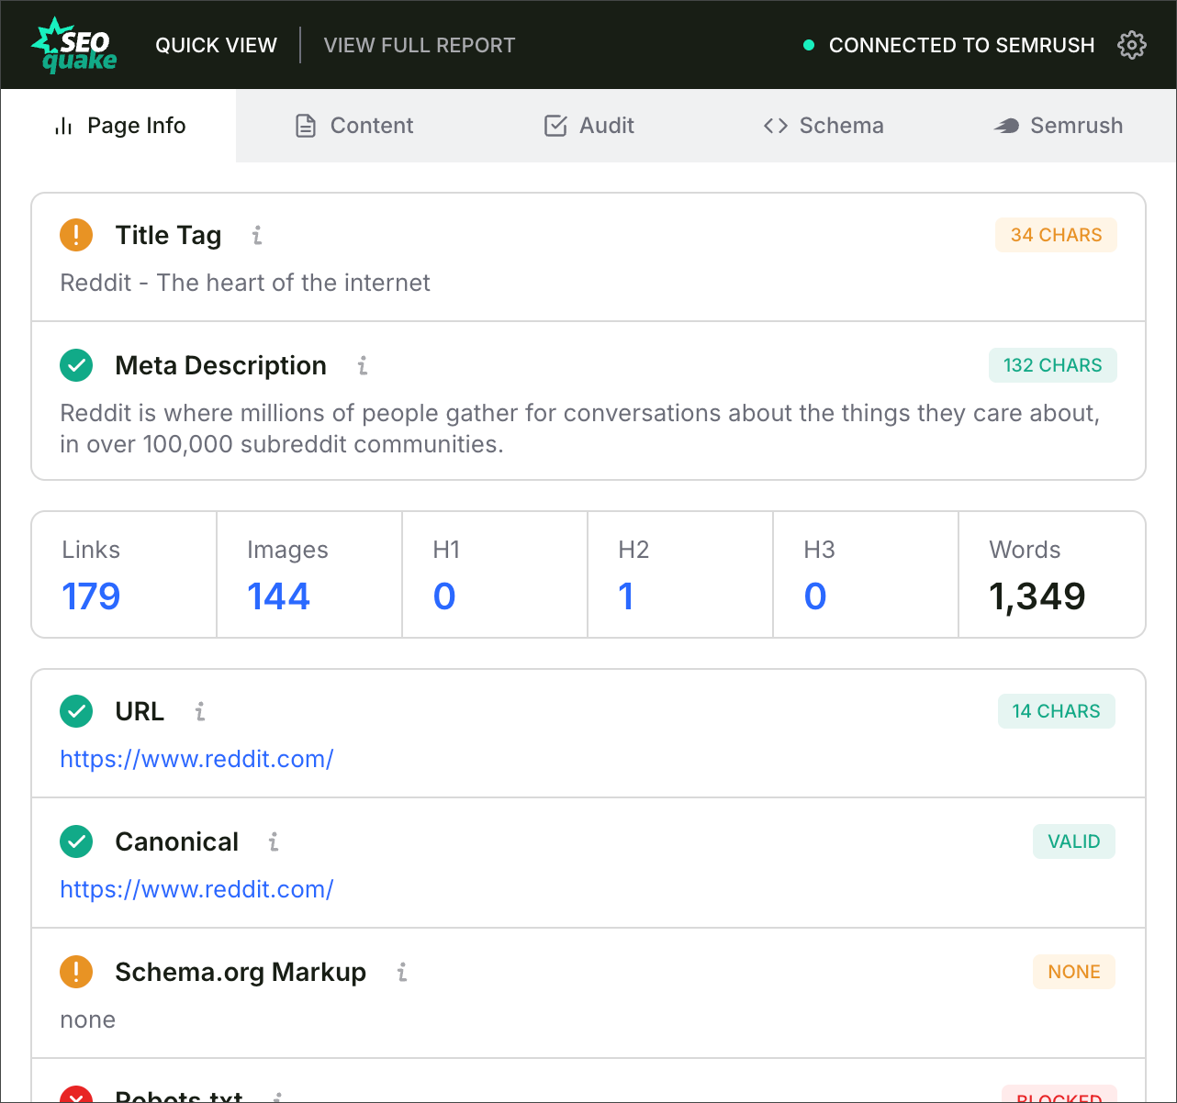Image resolution: width=1177 pixels, height=1103 pixels.
Task: Click the Meta Description heading
Action: point(220,366)
